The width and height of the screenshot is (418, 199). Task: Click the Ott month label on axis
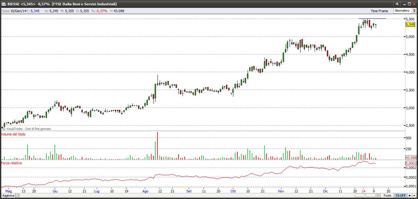tap(233, 191)
